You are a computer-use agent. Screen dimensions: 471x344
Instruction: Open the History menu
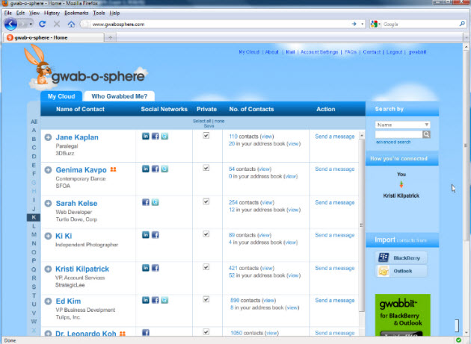(52, 13)
